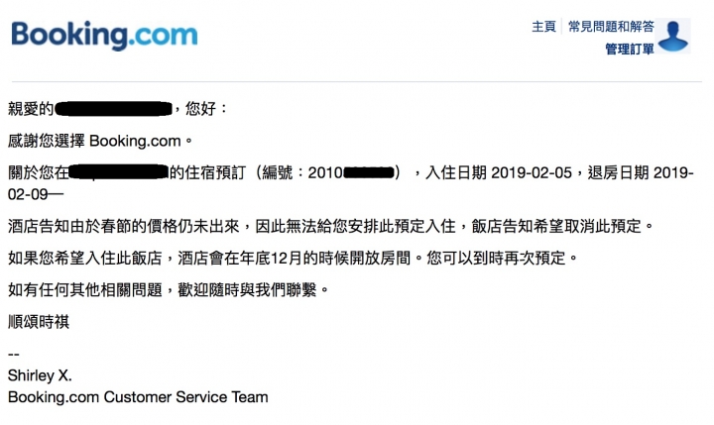
Task: Click the redacted booking number after 2010
Action: [369, 173]
